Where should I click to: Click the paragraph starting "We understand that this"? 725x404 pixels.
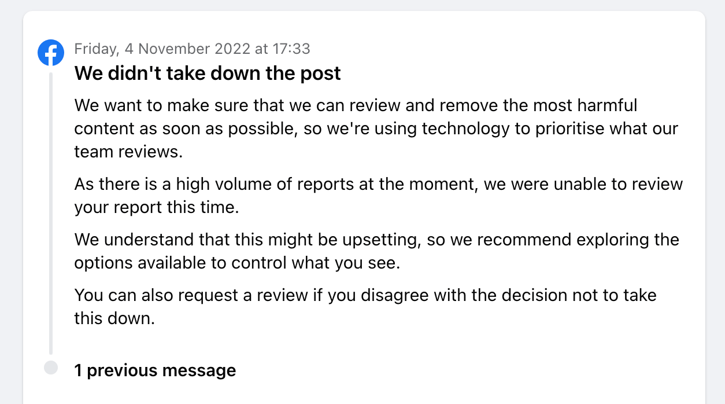376,251
